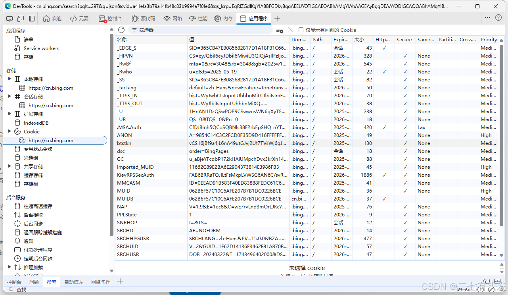Select https://cn.bing.com under 会话存储
This screenshot has height=295, width=508.
51,105
